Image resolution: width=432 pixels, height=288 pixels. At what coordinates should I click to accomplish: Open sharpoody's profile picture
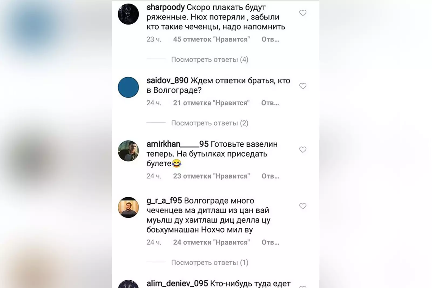point(128,14)
